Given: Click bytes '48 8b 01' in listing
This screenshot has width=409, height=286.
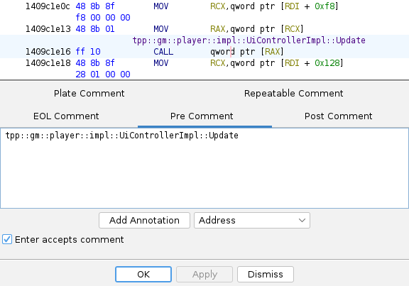Looking at the screenshot, I should (x=95, y=29).
